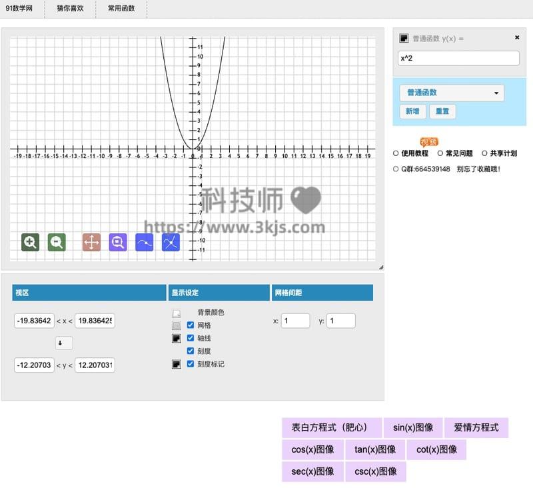Open the sin(x)图像 link
The height and width of the screenshot is (488, 533).
(x=413, y=427)
